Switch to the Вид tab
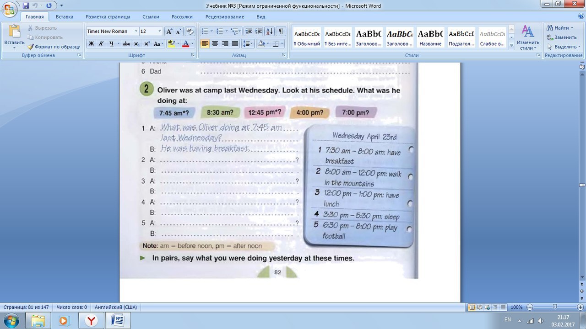Image resolution: width=586 pixels, height=329 pixels. [261, 17]
